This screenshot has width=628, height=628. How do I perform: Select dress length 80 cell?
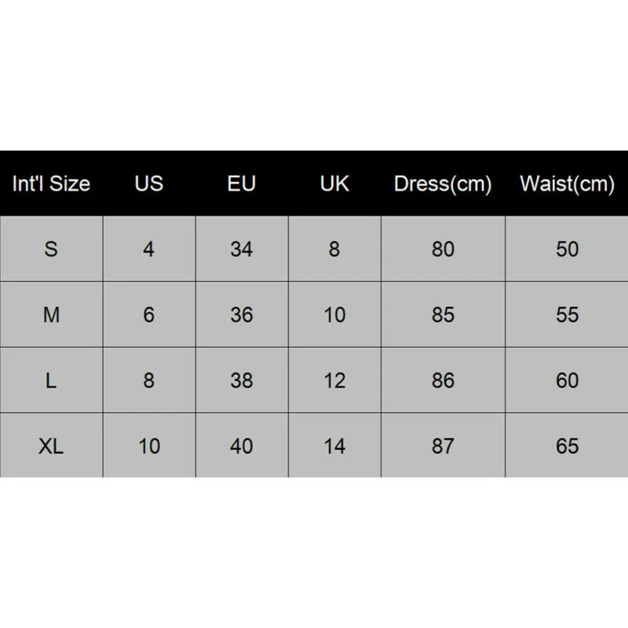(443, 249)
